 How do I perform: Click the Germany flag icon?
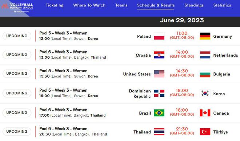[x=205, y=36]
